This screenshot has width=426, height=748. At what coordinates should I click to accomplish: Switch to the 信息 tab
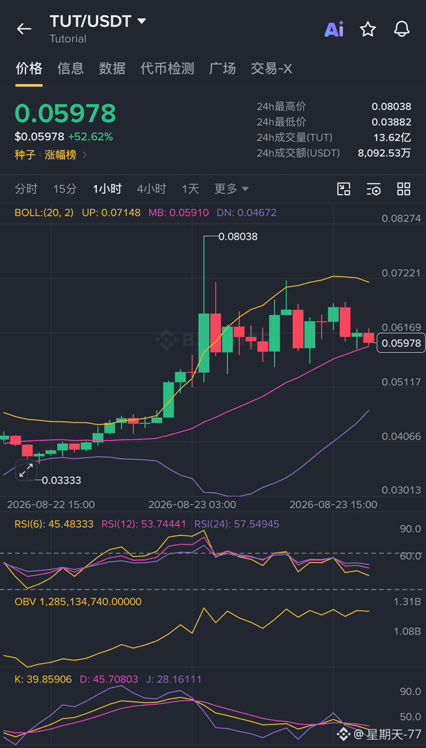pos(70,68)
